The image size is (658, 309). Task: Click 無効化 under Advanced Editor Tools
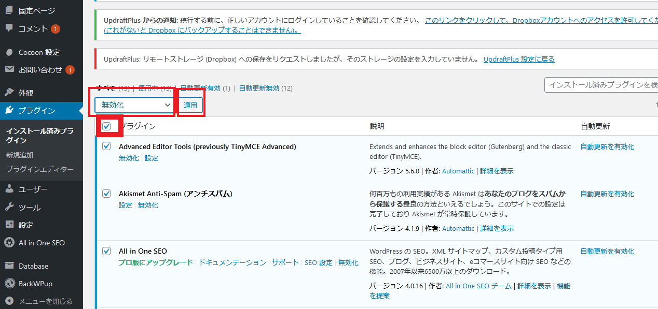[x=129, y=158]
